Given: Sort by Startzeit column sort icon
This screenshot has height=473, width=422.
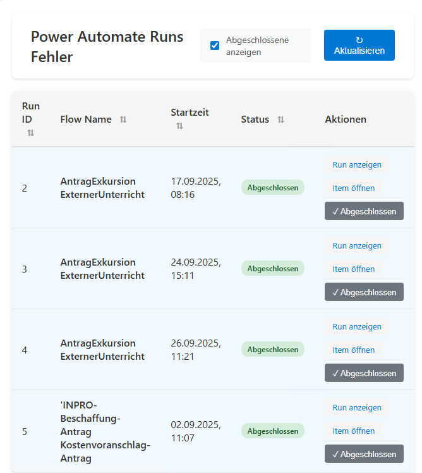Looking at the screenshot, I should coord(179,126).
